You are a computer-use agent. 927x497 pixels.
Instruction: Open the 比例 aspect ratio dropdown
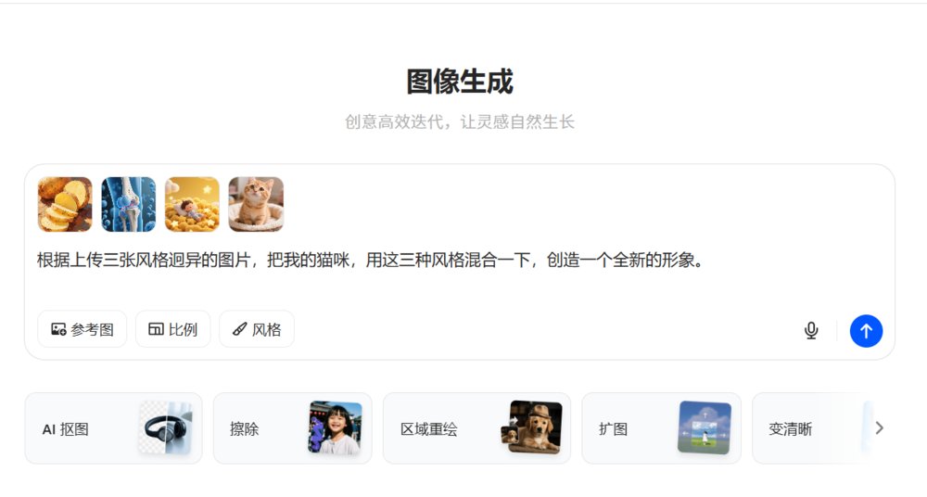(x=172, y=329)
